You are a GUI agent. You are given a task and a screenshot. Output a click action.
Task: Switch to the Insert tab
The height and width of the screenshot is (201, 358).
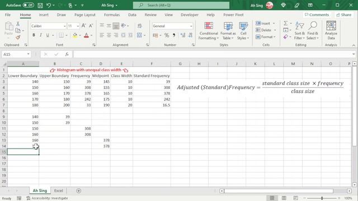[x=44, y=15]
